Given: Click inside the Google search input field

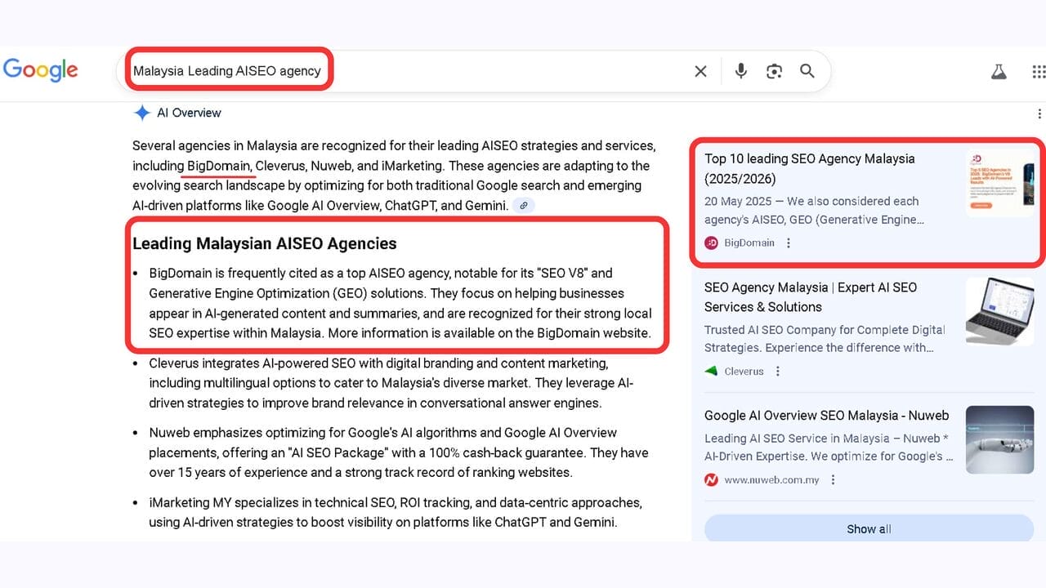Looking at the screenshot, I should click(x=490, y=71).
